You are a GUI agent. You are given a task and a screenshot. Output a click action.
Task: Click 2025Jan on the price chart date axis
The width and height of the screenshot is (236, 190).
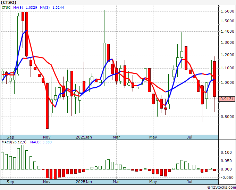click(84, 137)
